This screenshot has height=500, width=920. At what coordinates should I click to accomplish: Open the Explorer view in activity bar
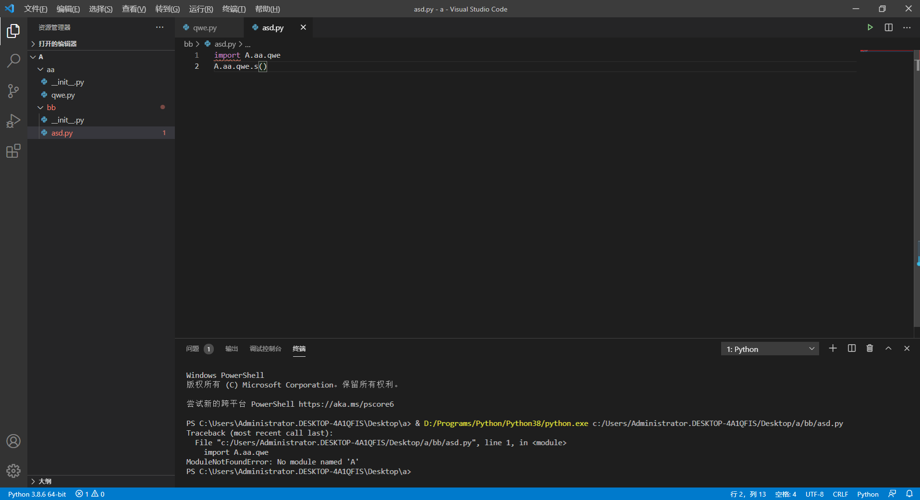tap(13, 31)
